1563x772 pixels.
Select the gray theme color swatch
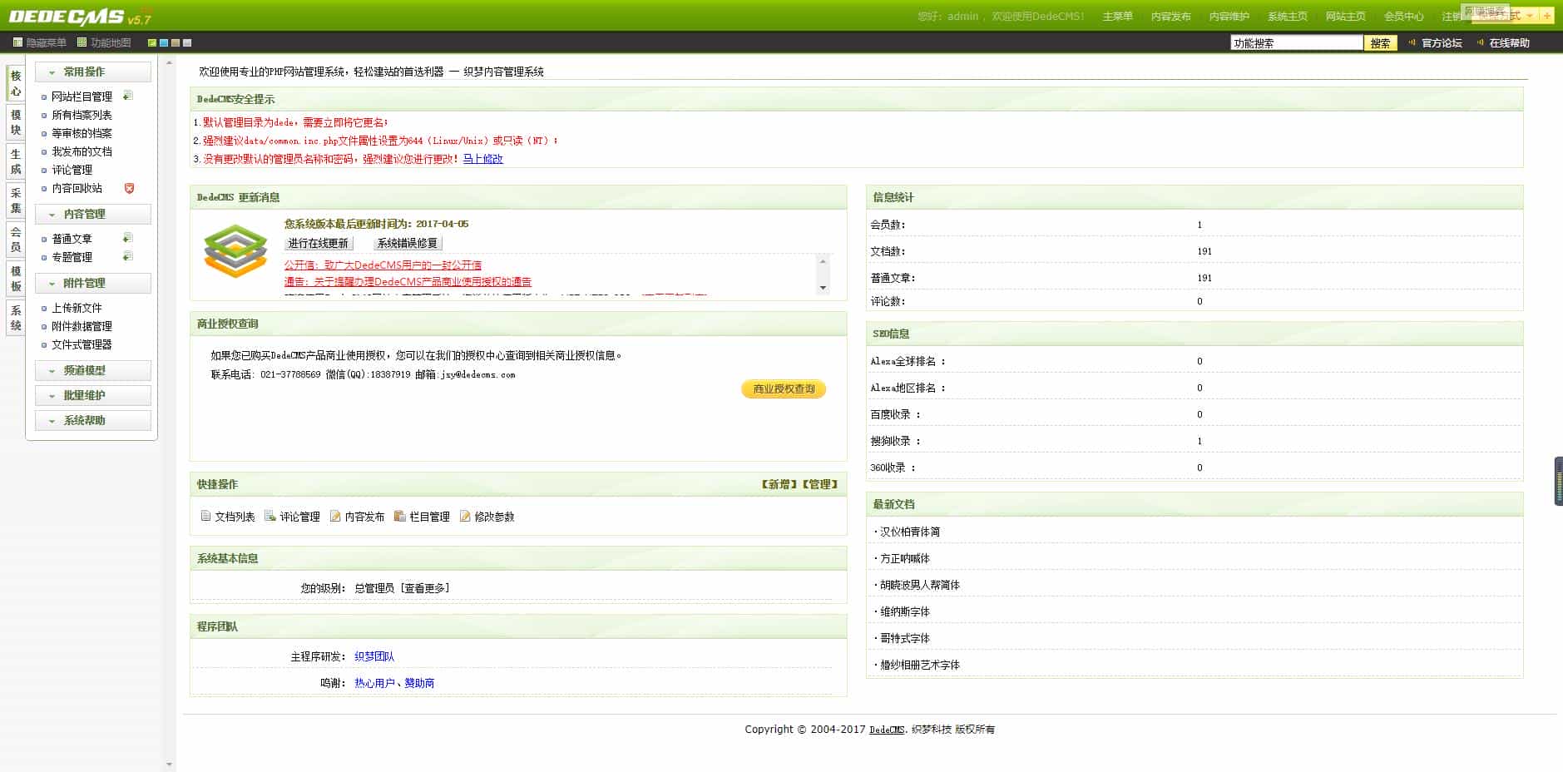tap(187, 42)
